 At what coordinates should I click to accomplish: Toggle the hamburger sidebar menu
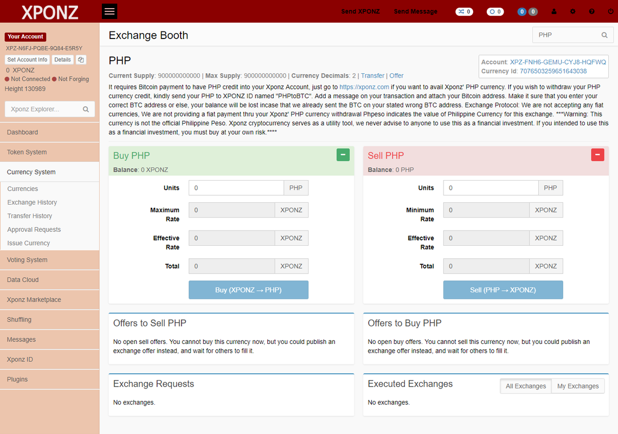click(x=110, y=11)
